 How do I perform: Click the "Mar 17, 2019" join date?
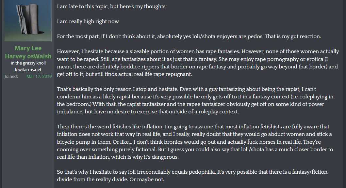click(39, 76)
